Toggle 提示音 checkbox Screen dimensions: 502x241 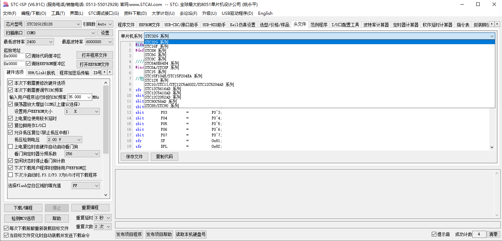pyautogui.click(x=434, y=234)
